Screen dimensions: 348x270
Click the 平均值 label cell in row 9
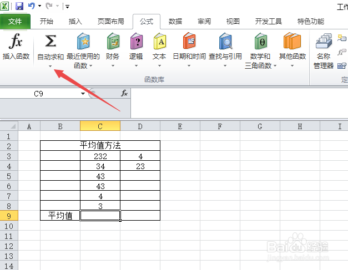tap(60, 216)
